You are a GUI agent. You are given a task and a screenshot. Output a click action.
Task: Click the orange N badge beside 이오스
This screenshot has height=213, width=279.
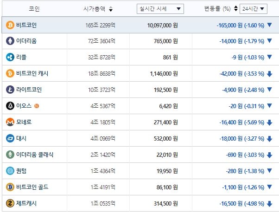[x=37, y=106]
